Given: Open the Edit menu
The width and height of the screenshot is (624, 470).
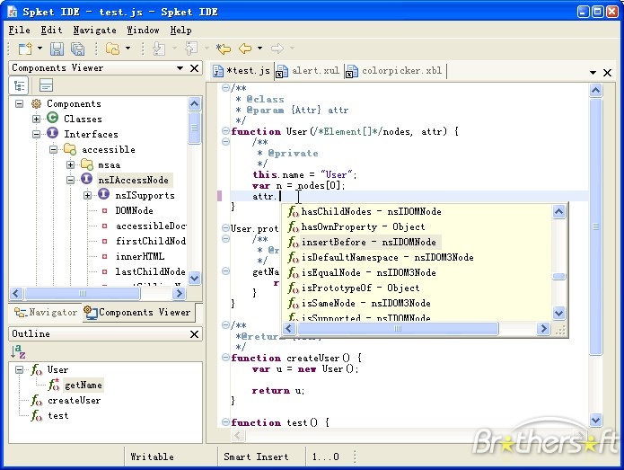Looking at the screenshot, I should [x=51, y=31].
